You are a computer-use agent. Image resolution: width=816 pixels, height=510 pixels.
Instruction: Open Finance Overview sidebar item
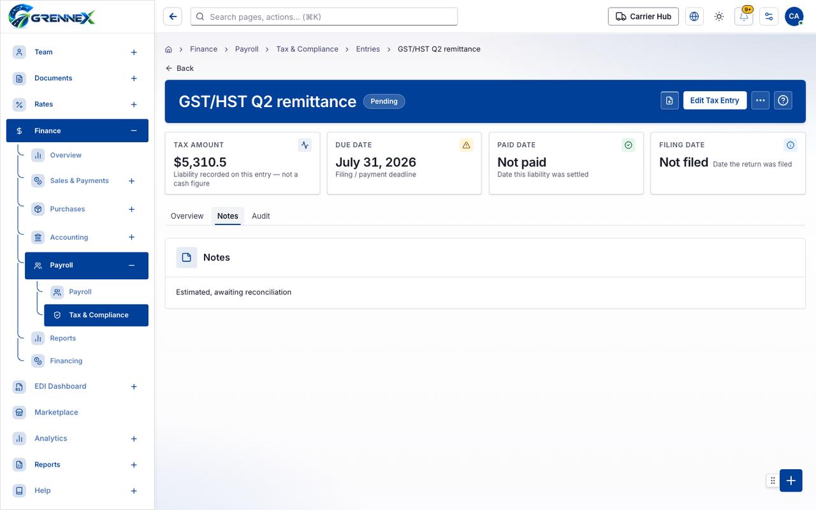pos(66,155)
